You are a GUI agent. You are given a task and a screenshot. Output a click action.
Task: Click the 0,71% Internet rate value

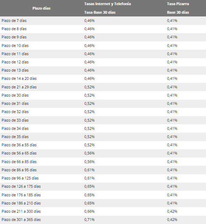89,220
